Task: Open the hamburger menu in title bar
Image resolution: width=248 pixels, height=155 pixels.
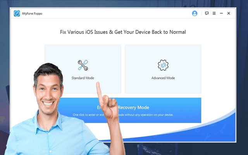Action: pos(214,13)
